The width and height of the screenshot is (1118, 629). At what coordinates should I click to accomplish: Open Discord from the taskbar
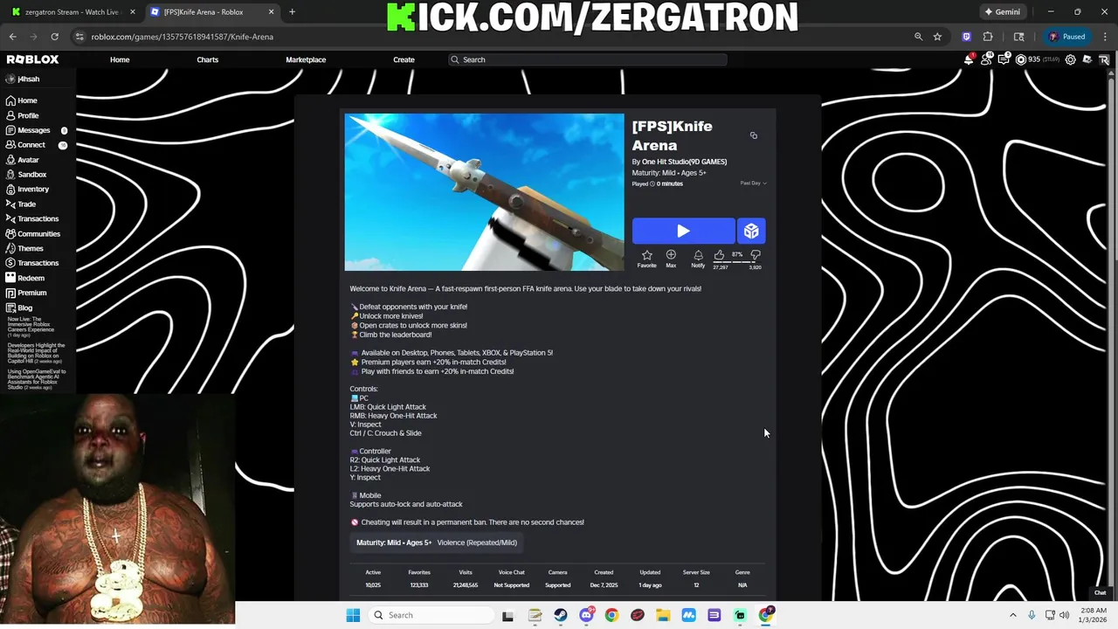click(x=586, y=615)
